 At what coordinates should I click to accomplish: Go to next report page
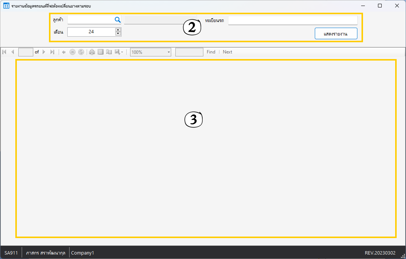pos(44,52)
